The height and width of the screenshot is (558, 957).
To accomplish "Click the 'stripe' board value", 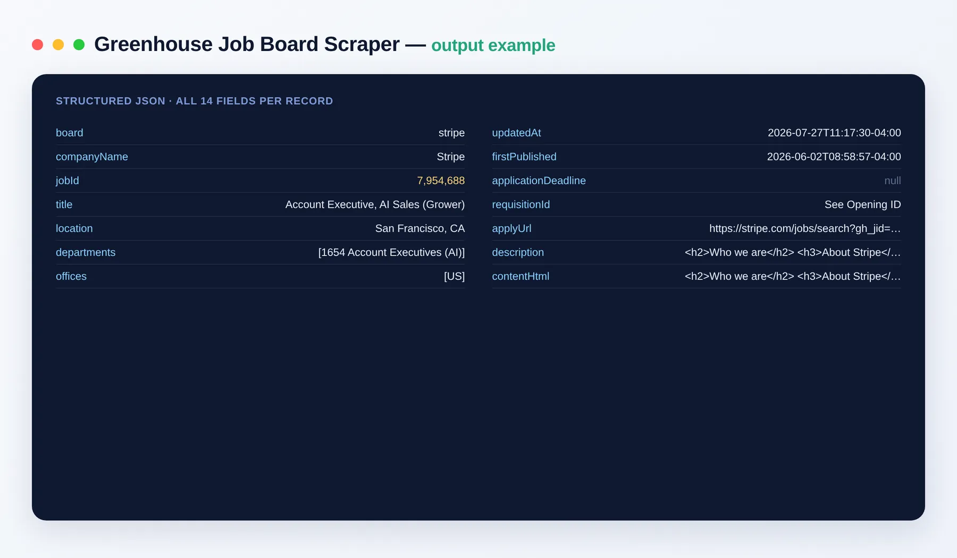I will click(x=451, y=133).
